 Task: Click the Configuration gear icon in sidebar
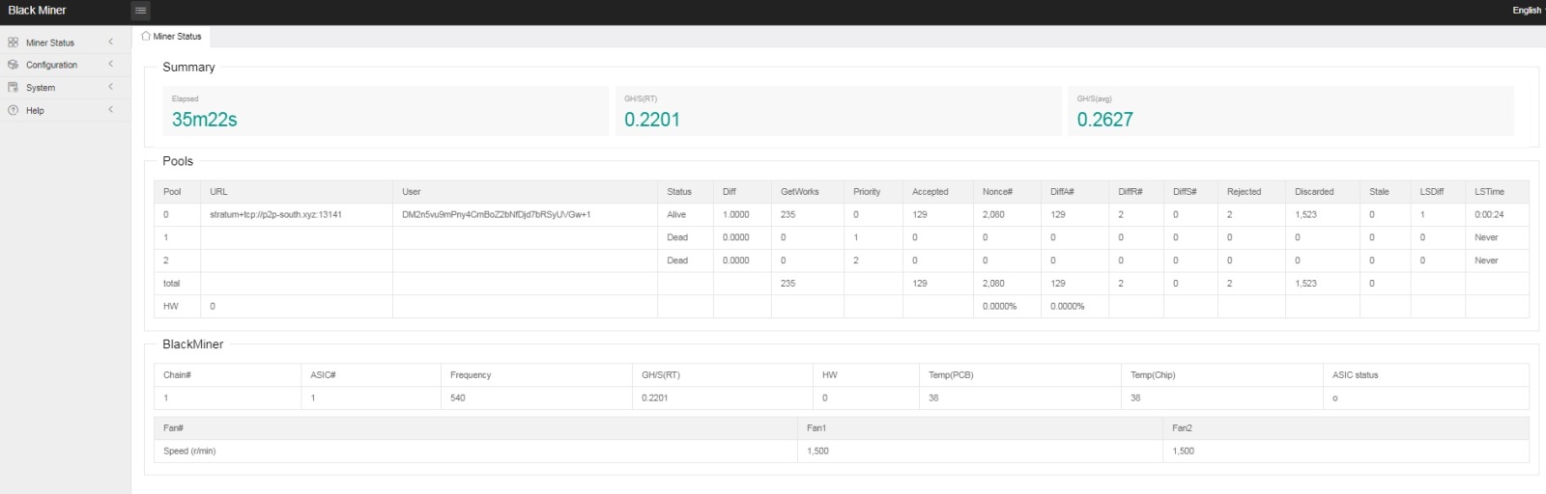pos(13,65)
